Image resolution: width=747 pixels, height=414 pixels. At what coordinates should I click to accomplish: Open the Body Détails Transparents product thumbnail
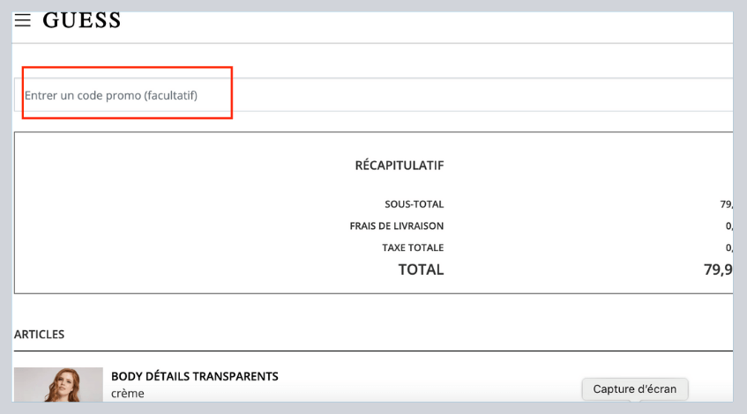58,384
